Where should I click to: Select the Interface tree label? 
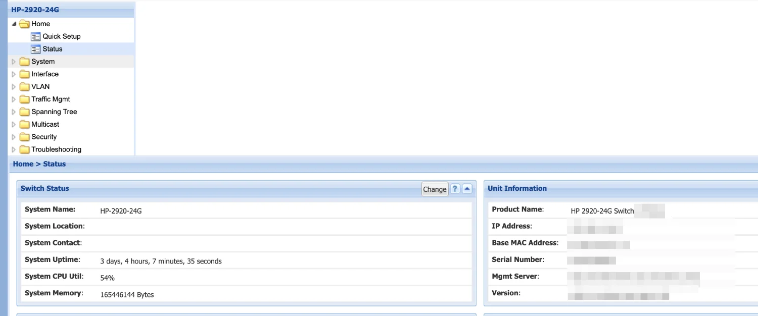click(x=45, y=74)
